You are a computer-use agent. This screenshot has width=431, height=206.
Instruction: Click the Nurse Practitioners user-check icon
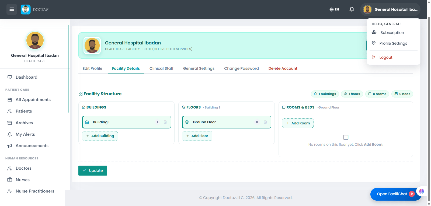click(10, 191)
